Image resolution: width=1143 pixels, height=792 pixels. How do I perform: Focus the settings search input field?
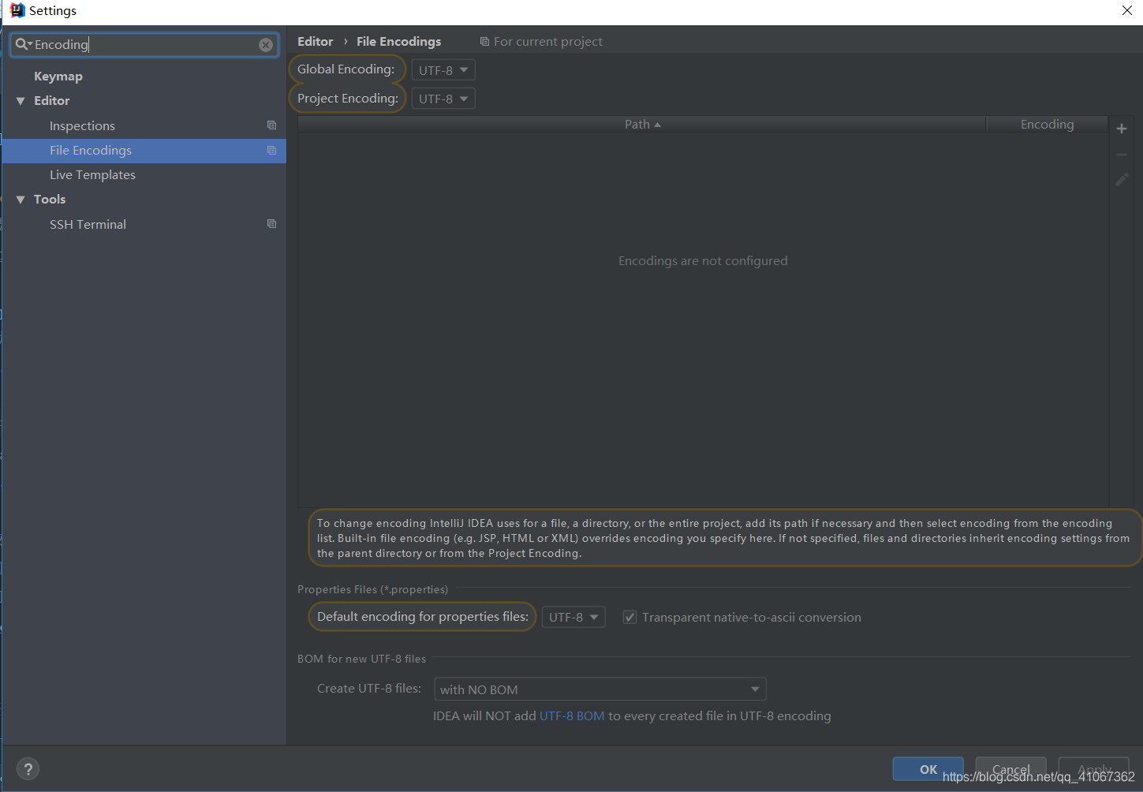[x=144, y=45]
